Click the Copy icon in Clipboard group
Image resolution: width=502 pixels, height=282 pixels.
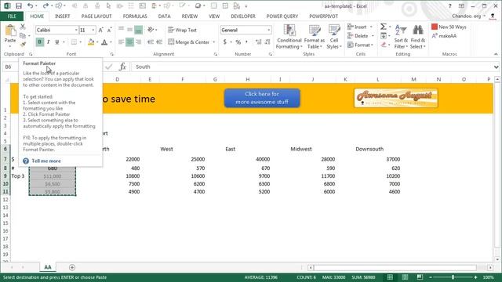click(23, 35)
